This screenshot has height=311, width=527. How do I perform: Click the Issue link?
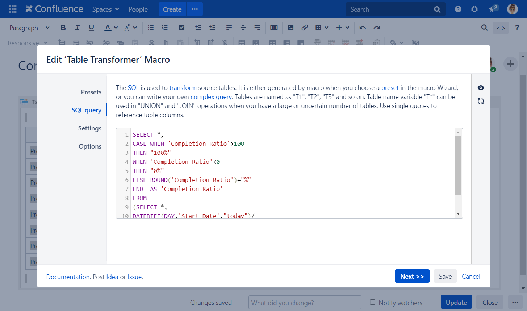coord(134,277)
